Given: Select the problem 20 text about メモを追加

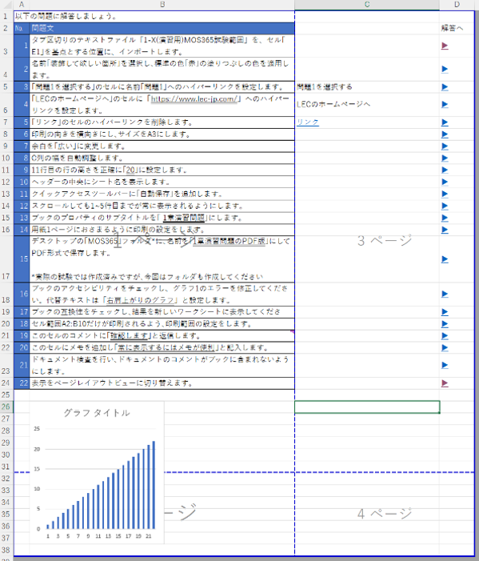Looking at the screenshot, I should click(162, 347).
